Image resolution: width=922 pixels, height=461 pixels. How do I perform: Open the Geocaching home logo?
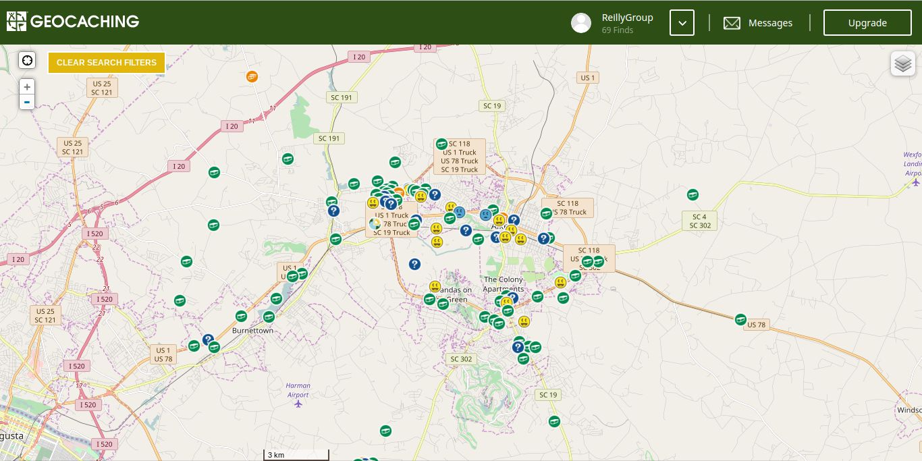[x=73, y=22]
